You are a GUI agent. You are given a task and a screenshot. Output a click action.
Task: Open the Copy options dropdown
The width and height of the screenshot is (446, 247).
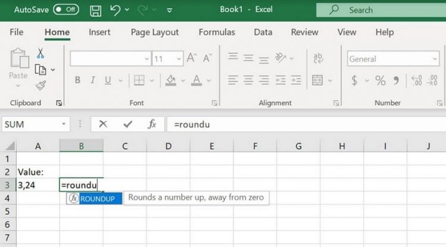[x=53, y=70]
